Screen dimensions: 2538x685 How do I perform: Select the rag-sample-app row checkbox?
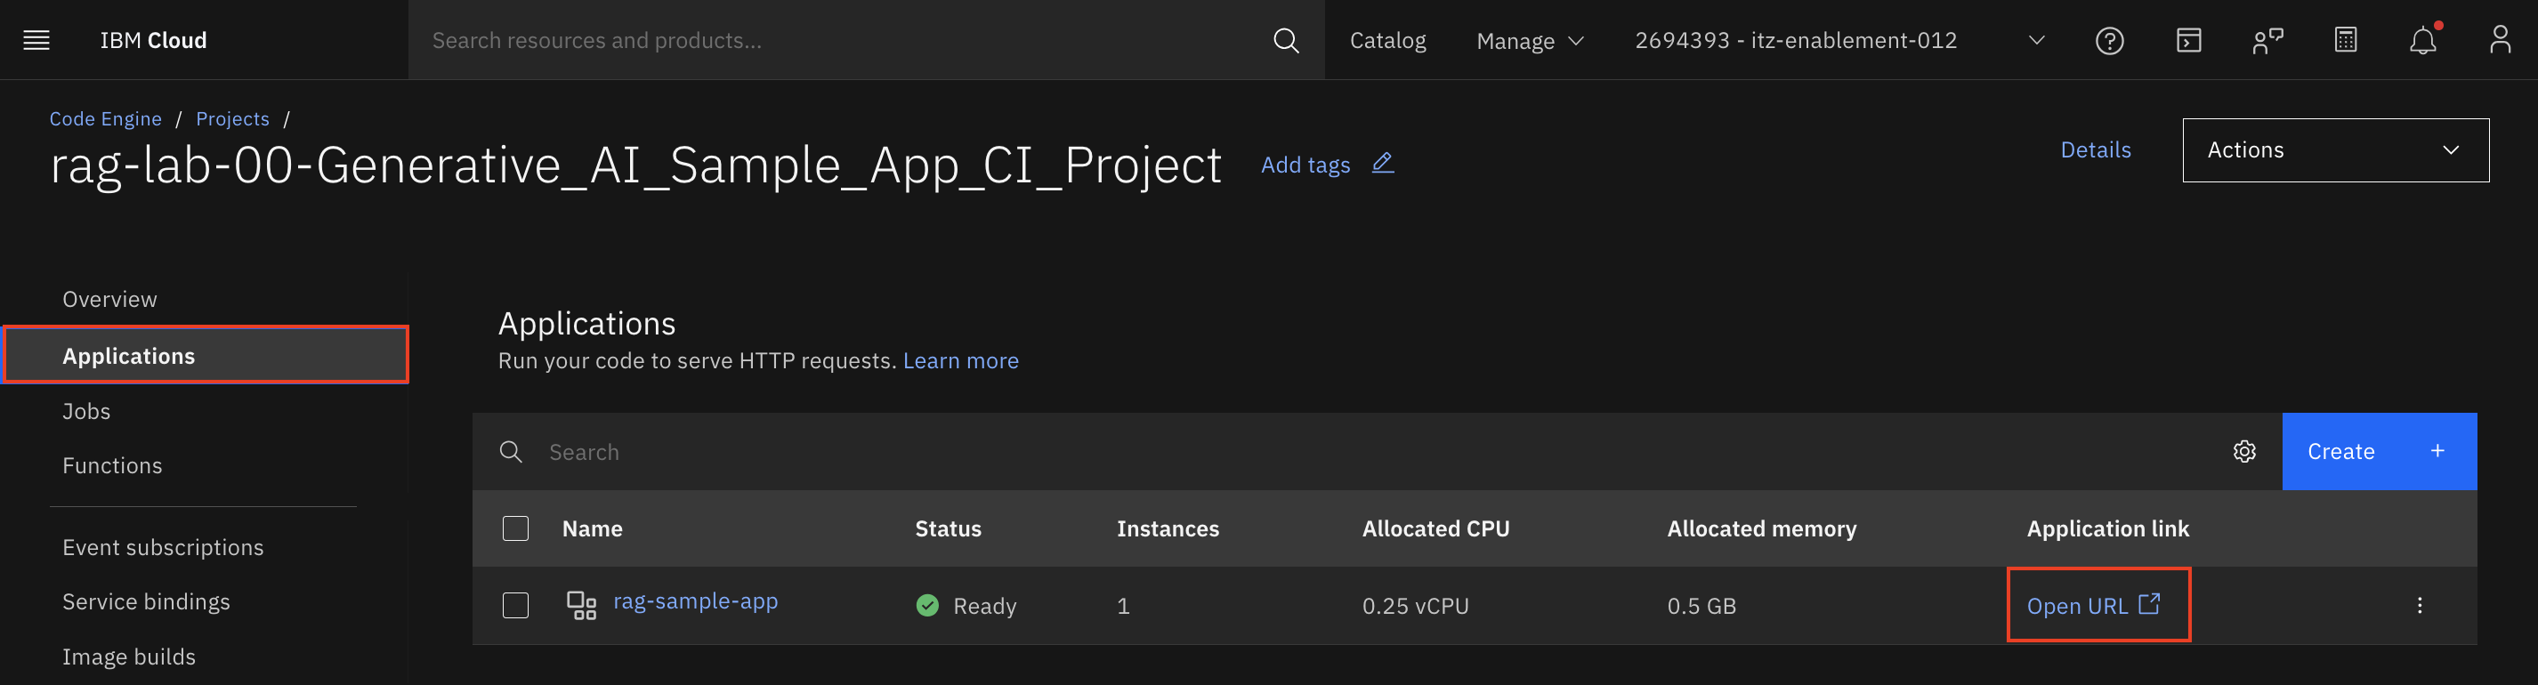click(515, 605)
